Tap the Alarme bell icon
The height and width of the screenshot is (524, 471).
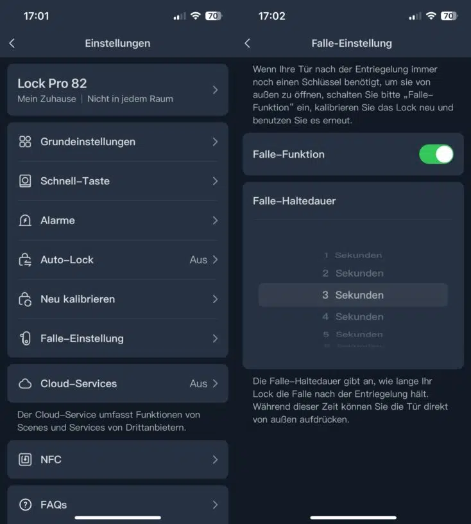25,220
